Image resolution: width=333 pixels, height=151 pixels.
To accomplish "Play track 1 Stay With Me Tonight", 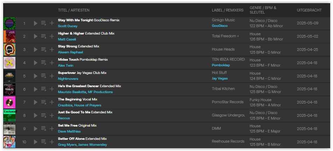I will pos(35,23).
